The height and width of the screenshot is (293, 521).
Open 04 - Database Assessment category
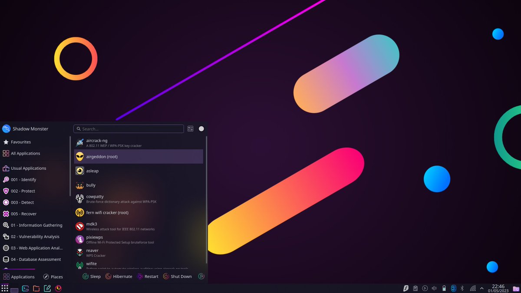coord(34,260)
